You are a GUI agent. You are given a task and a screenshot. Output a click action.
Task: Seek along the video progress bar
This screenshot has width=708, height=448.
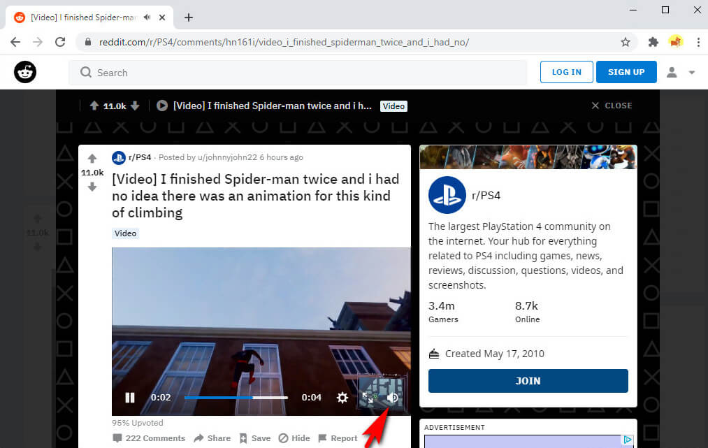point(236,398)
